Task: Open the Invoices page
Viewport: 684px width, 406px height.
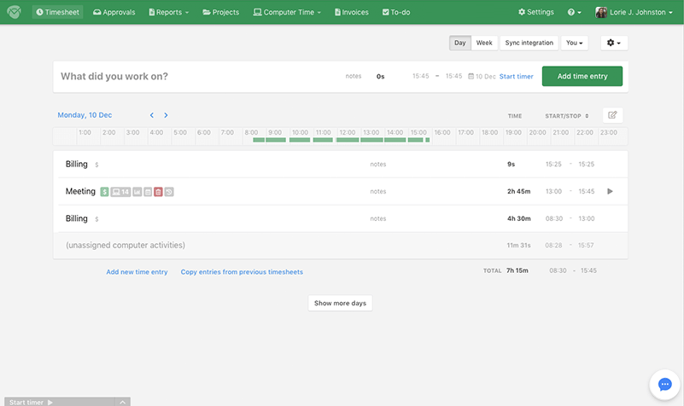Action: 352,12
